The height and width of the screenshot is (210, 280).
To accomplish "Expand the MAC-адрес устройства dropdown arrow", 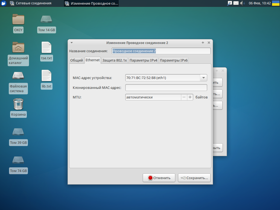I will (x=203, y=78).
